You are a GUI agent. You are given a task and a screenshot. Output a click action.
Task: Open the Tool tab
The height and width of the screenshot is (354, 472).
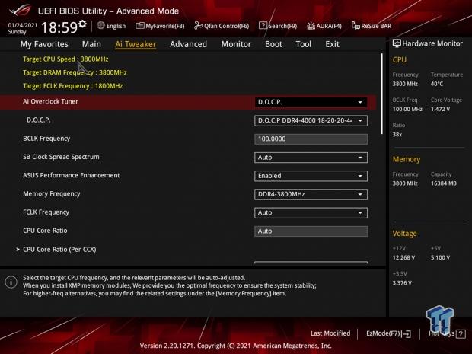304,44
